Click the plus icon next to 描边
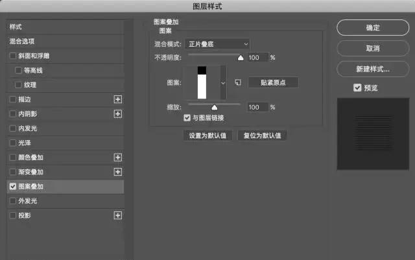The image size is (415, 260). 117,99
